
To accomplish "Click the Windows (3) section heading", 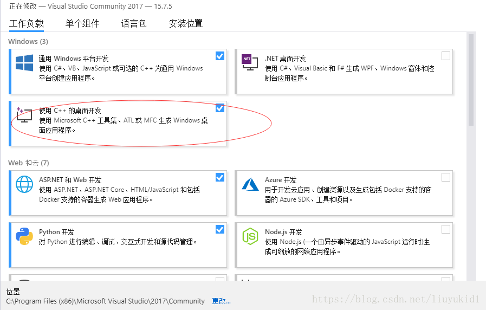I will (28, 41).
